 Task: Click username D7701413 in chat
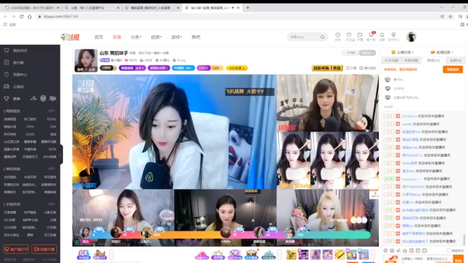pyautogui.click(x=409, y=116)
